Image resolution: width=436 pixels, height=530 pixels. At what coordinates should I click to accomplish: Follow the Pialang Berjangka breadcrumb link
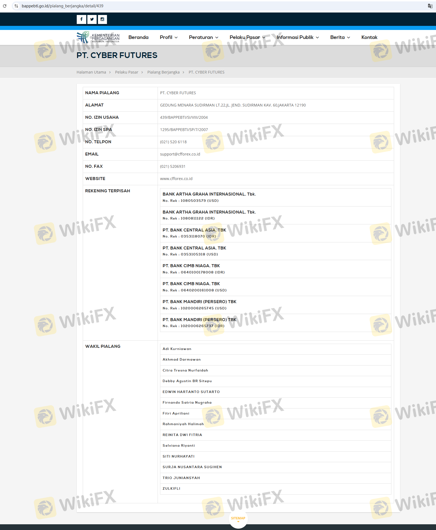pyautogui.click(x=163, y=72)
